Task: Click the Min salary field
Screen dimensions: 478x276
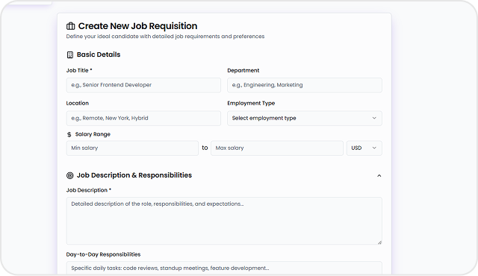Action: (132, 148)
